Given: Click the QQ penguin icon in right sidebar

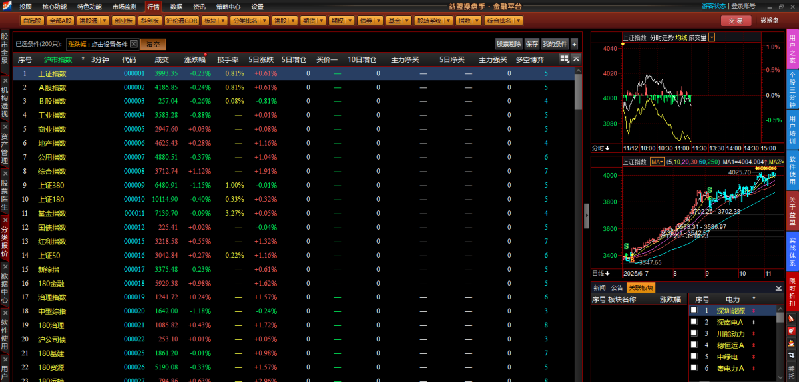Looking at the screenshot, I should (x=792, y=343).
